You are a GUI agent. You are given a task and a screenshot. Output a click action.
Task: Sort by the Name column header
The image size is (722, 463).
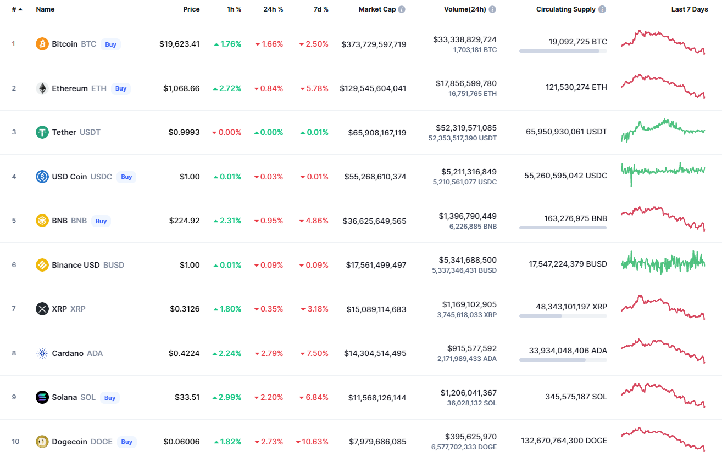click(45, 9)
